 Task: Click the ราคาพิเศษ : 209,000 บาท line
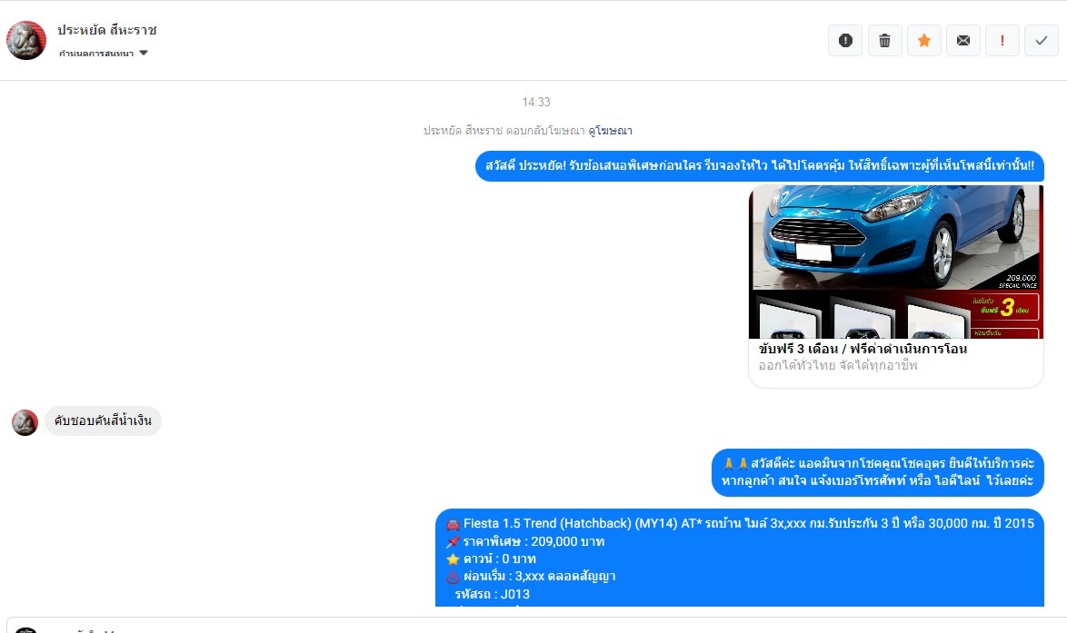coord(525,542)
